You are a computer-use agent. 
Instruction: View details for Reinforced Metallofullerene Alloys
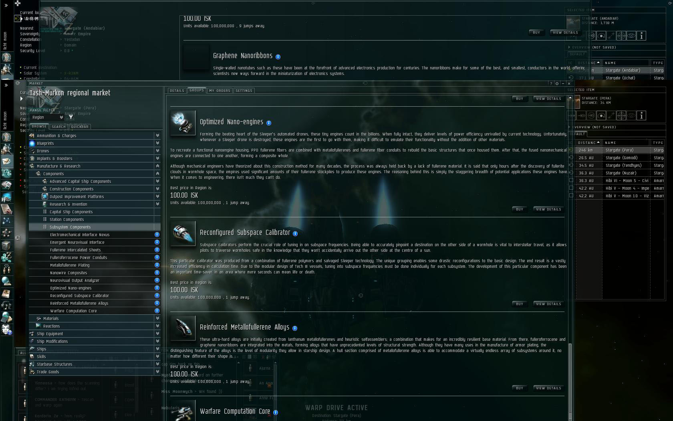click(548, 388)
